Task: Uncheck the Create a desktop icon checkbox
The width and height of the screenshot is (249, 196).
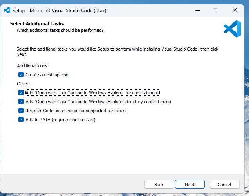Action: point(21,75)
